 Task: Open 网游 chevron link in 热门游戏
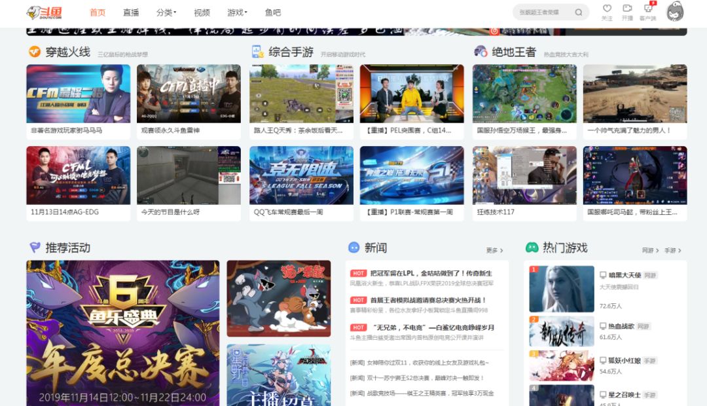pos(650,250)
